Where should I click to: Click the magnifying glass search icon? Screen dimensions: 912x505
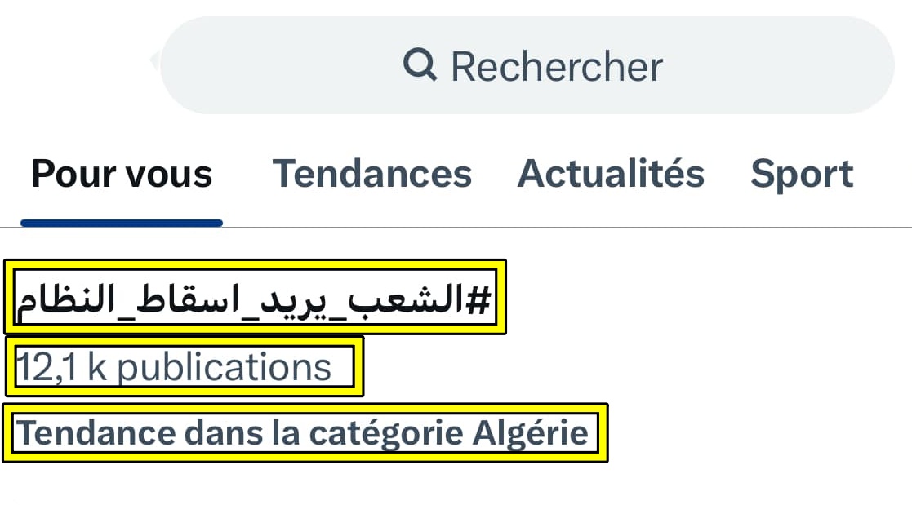420,64
